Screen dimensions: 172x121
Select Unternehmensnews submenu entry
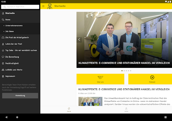[x=20, y=26]
